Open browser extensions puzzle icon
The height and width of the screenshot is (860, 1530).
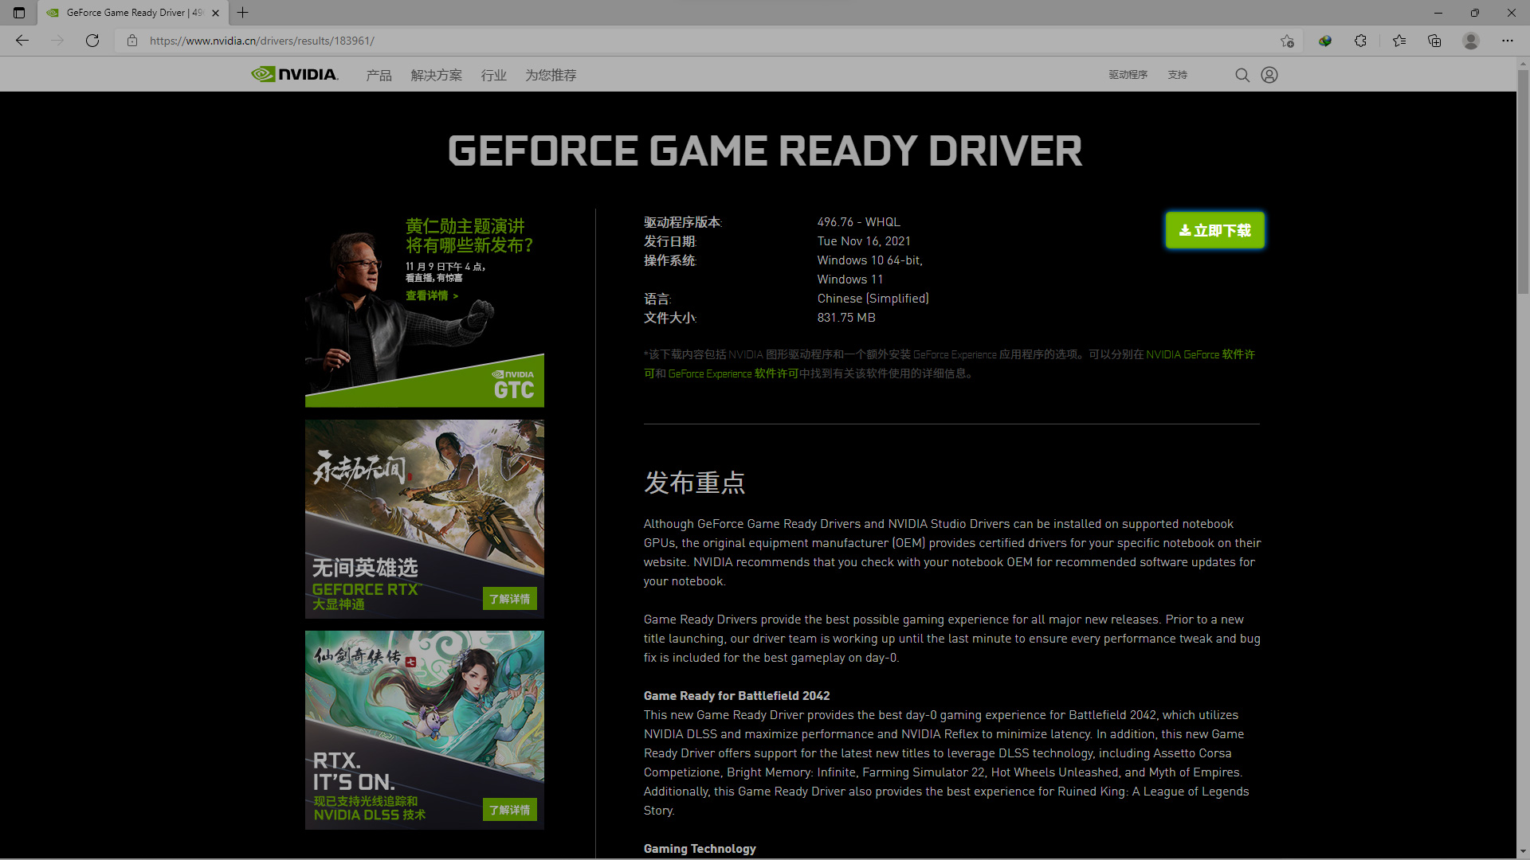click(1360, 41)
